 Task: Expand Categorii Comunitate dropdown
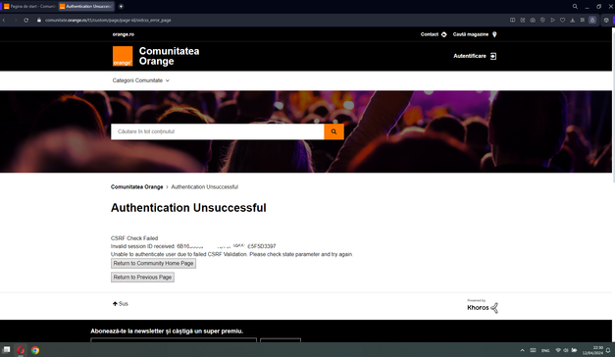[x=141, y=80]
